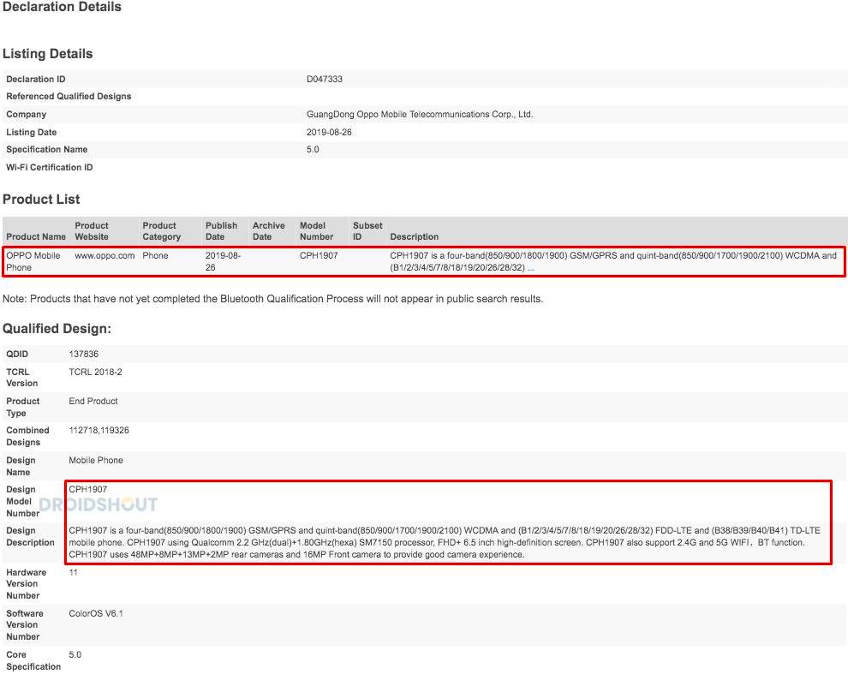Click the Wi-Fi Certification ID label

point(49,168)
